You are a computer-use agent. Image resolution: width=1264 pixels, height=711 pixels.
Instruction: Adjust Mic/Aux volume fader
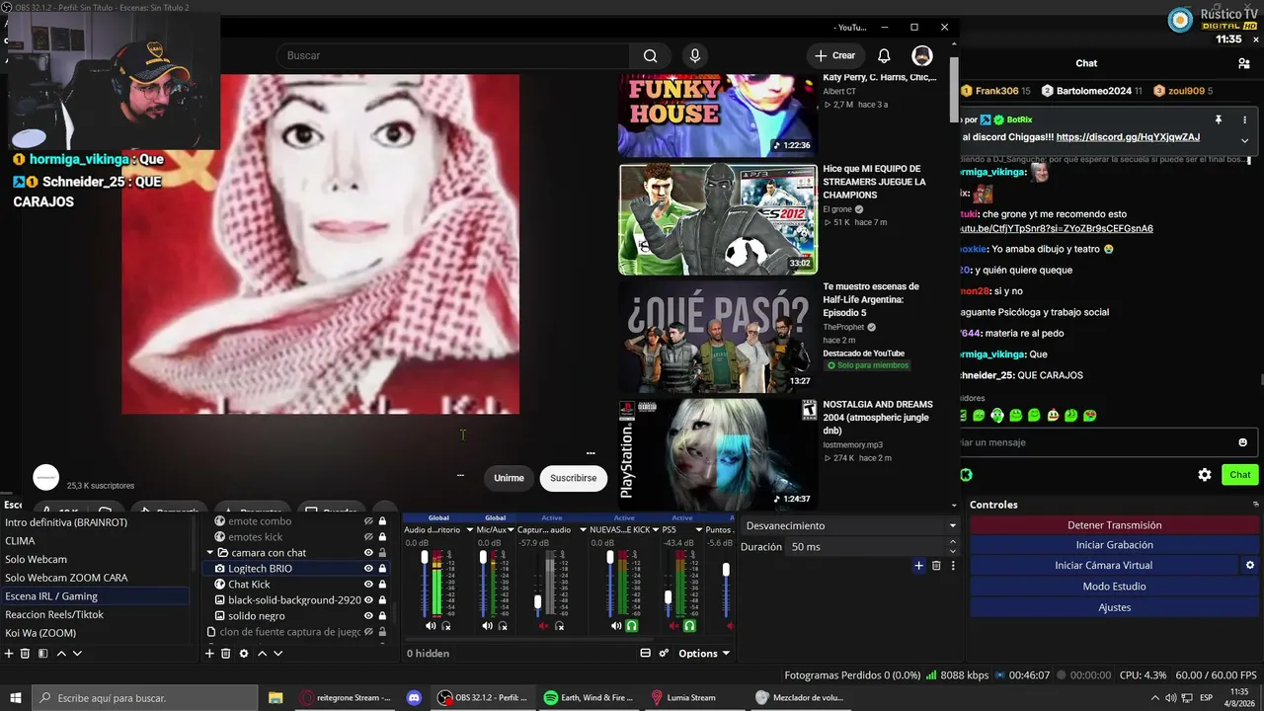pos(483,558)
